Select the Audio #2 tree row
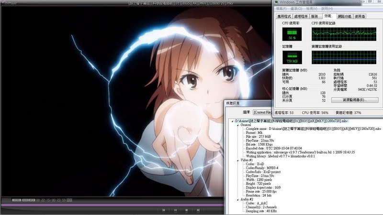The height and width of the screenshot is (215, 383). (x=247, y=199)
